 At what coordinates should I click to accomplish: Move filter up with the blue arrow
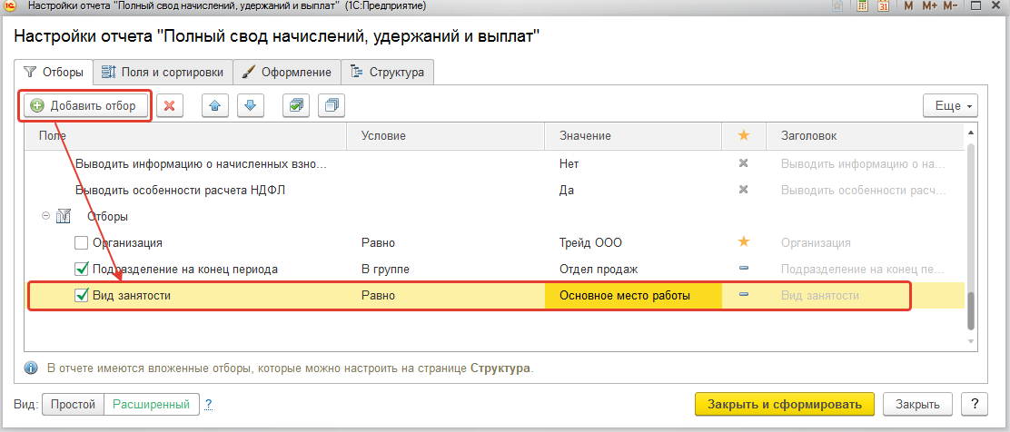(215, 106)
